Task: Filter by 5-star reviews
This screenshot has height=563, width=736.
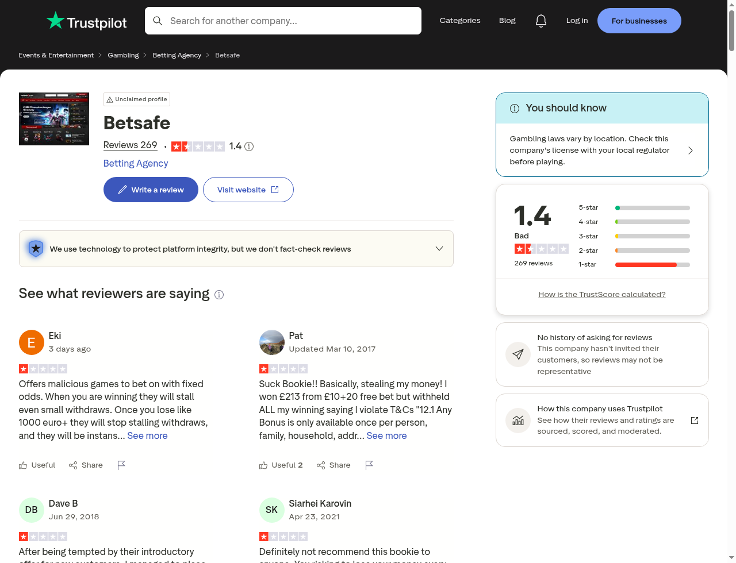Action: (x=634, y=207)
